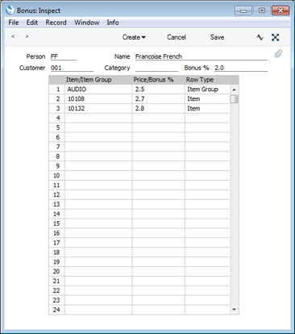Go to next record arrow
Image resolution: width=295 pixels, height=334 pixels.
(x=27, y=36)
